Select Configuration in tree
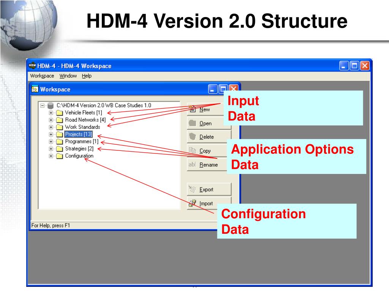Image resolution: width=389 pixels, height=291 pixels. [x=79, y=156]
